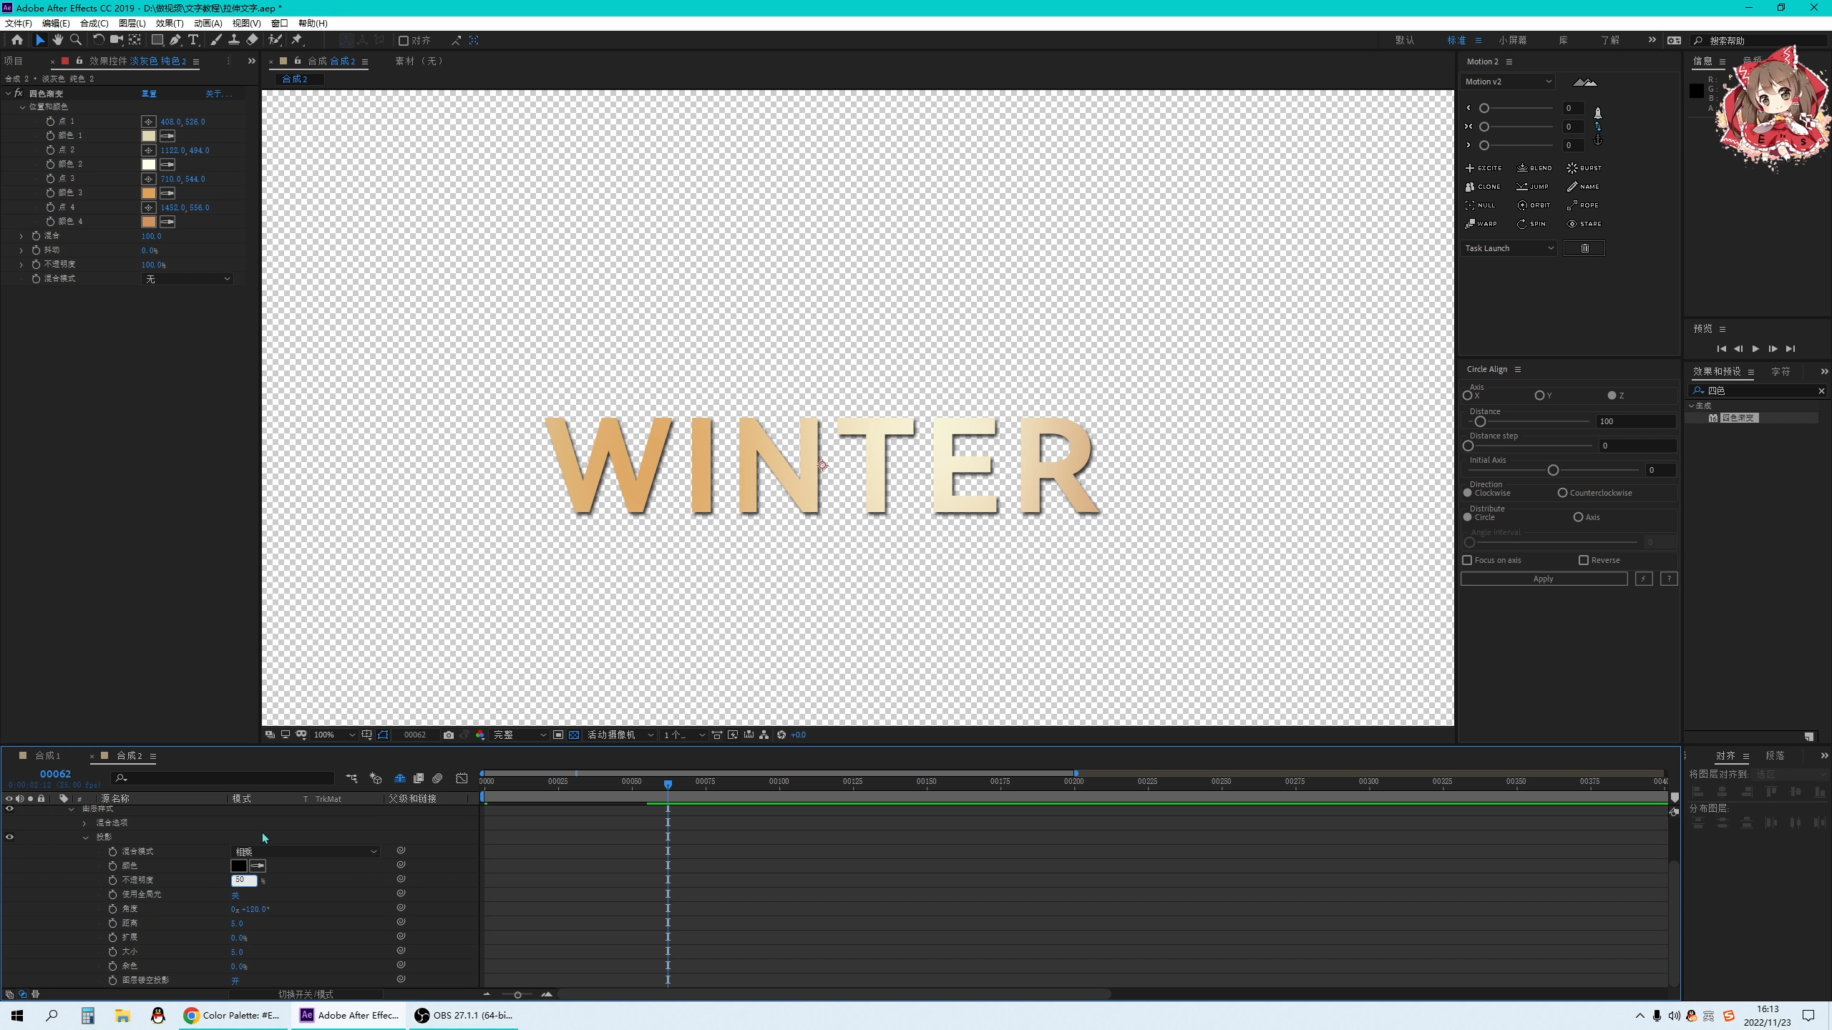Switch to 字符 panel tab
The height and width of the screenshot is (1030, 1832).
point(1780,371)
